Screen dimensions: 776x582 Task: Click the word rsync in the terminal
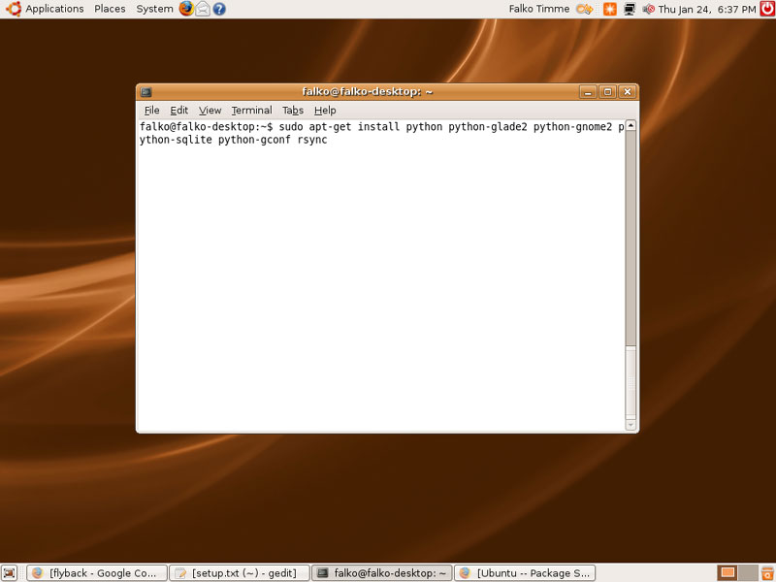[x=312, y=140]
